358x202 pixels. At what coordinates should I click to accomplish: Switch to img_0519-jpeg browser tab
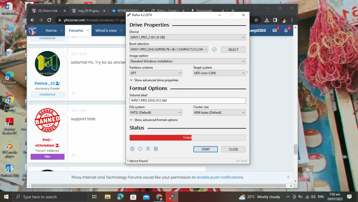(x=89, y=11)
